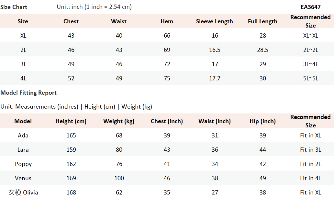Screen dimensions: 334x200
Task: Click the 3L~4L recommended size cell
Action: pyautogui.click(x=310, y=64)
